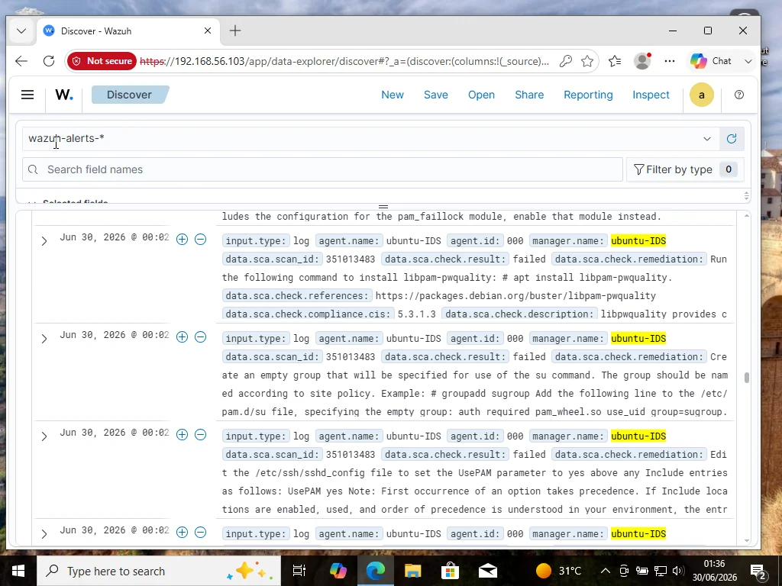Viewport: 782px width, 586px height.
Task: Expand the bottom partially visible alert row
Action: [44, 534]
